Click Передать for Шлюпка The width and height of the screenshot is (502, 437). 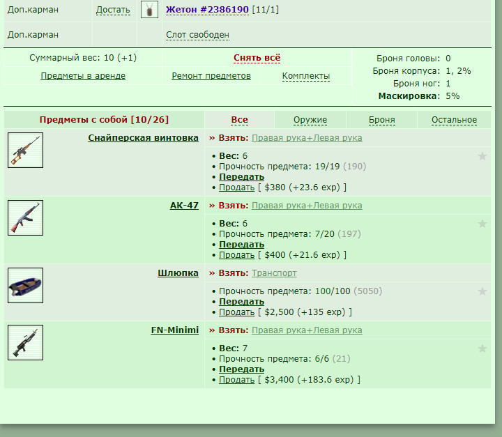(x=241, y=302)
